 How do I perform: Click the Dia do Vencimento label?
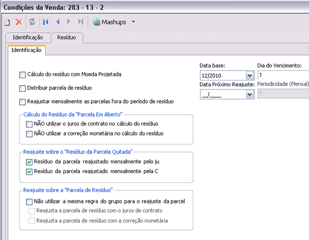pyautogui.click(x=280, y=65)
